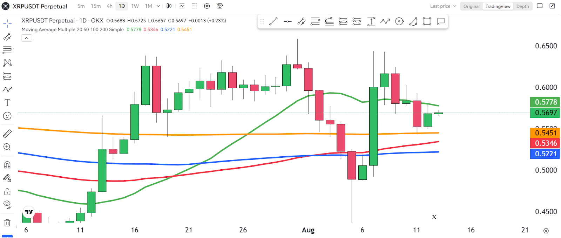Click the collapse fullscreen icon
Viewport: 561px width, 238px height.
point(552,6)
